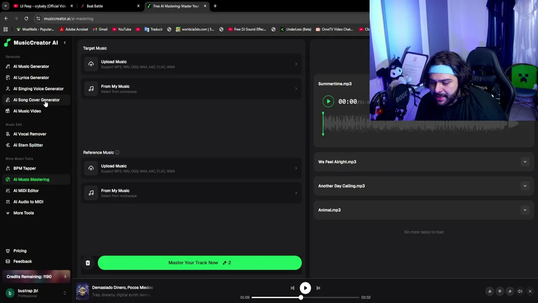Mute the player volume

pyautogui.click(x=520, y=291)
